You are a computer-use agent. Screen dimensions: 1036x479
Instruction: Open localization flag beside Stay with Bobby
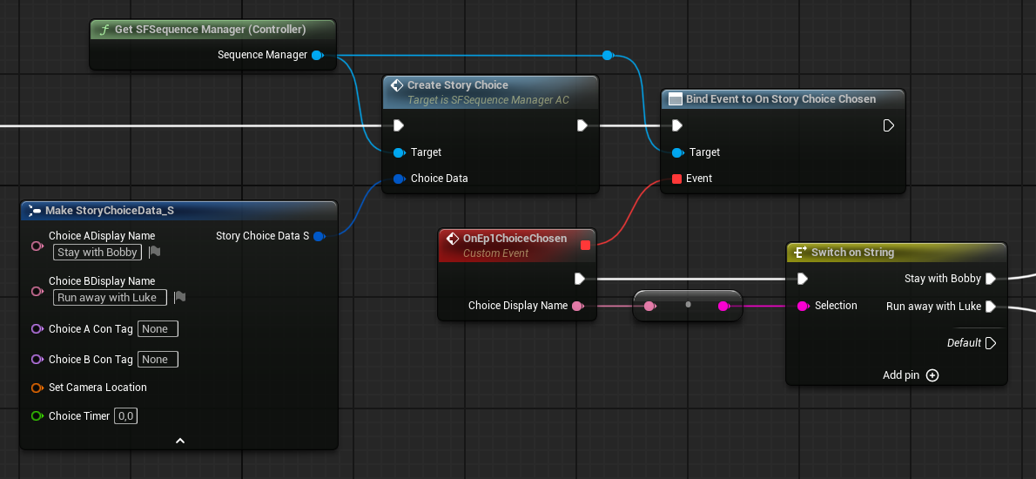coord(155,252)
